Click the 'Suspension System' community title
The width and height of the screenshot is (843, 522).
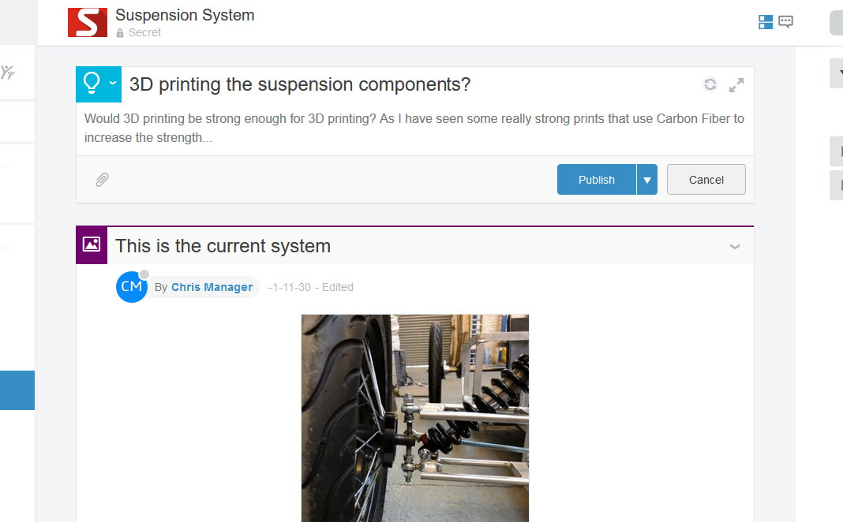185,15
